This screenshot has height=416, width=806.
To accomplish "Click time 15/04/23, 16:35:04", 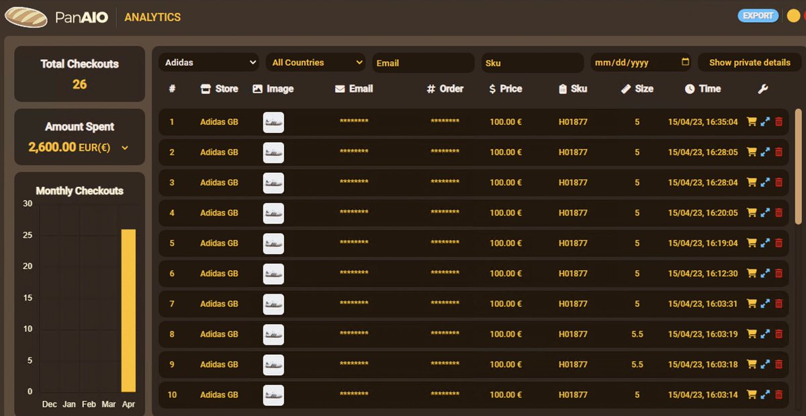I will 703,122.
